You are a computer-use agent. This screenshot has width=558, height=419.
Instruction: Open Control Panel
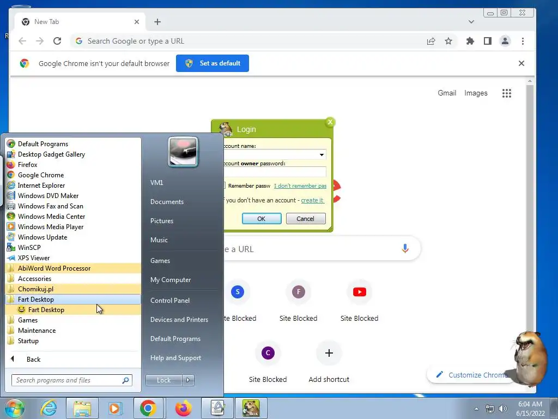pyautogui.click(x=170, y=301)
